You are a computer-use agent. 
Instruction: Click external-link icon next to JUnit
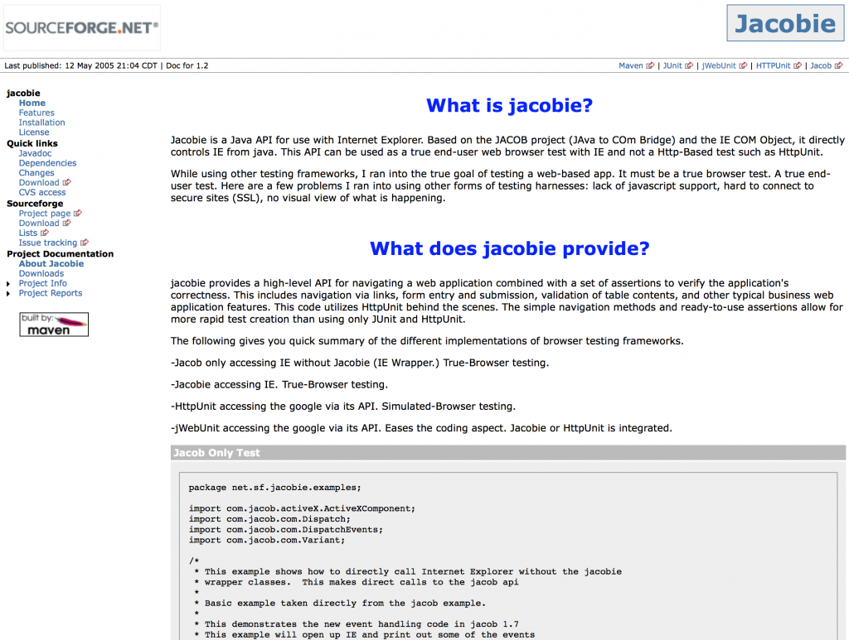click(689, 66)
